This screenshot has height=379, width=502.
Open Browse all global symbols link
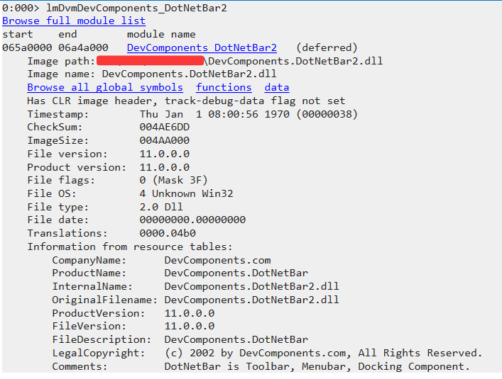coord(105,87)
